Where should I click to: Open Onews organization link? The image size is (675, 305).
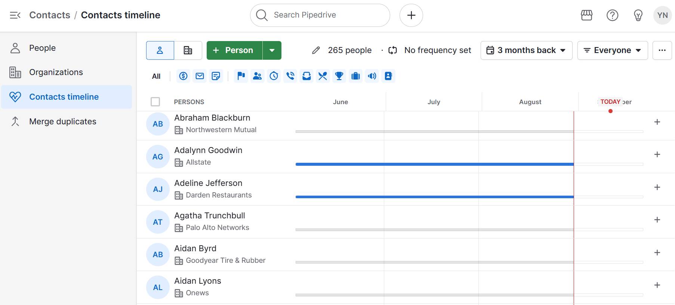pos(197,293)
